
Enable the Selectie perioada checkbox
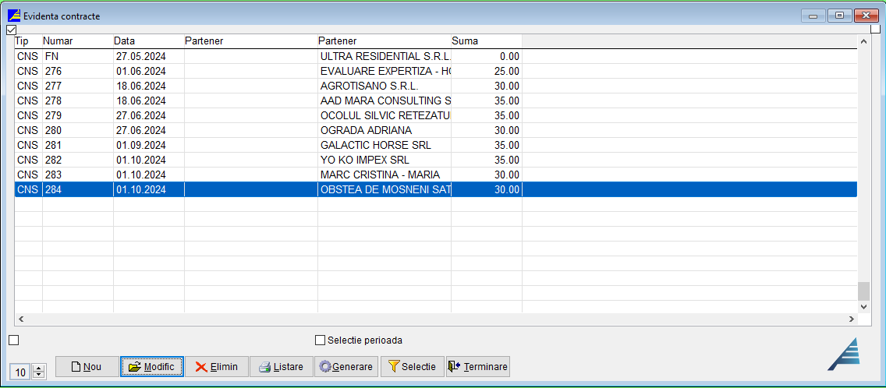320,340
